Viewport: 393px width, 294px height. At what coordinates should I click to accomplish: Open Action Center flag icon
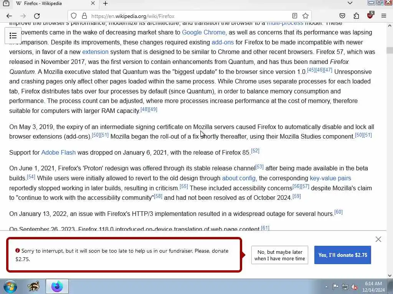(x=335, y=287)
